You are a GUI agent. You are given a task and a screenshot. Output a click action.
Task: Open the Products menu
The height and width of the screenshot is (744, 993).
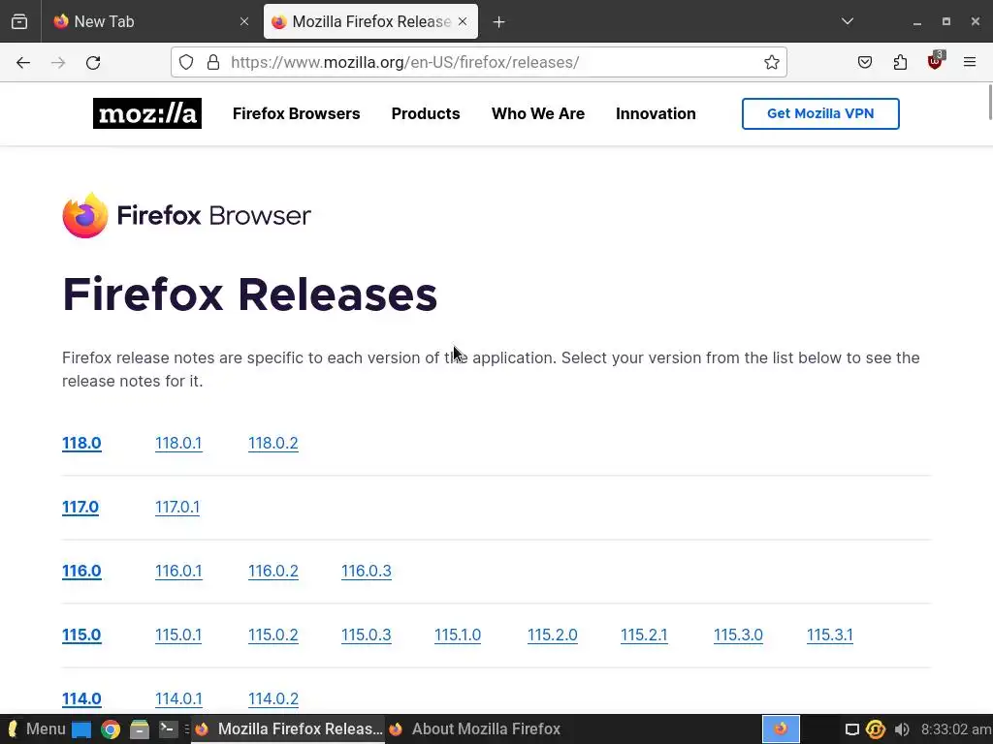coord(426,113)
